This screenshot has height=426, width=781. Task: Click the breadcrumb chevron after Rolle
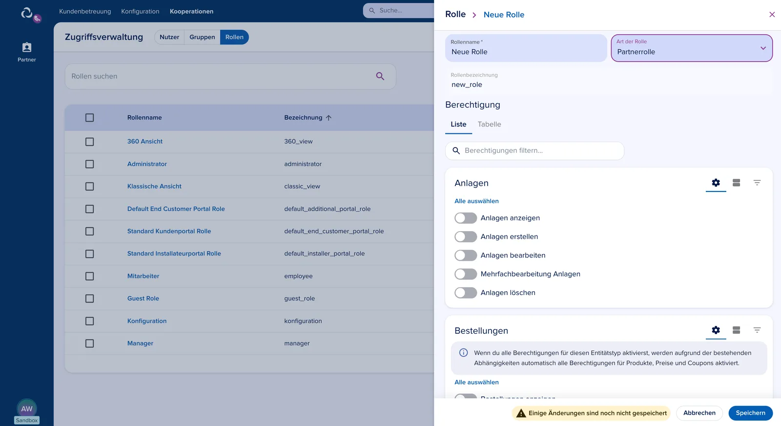pyautogui.click(x=474, y=15)
